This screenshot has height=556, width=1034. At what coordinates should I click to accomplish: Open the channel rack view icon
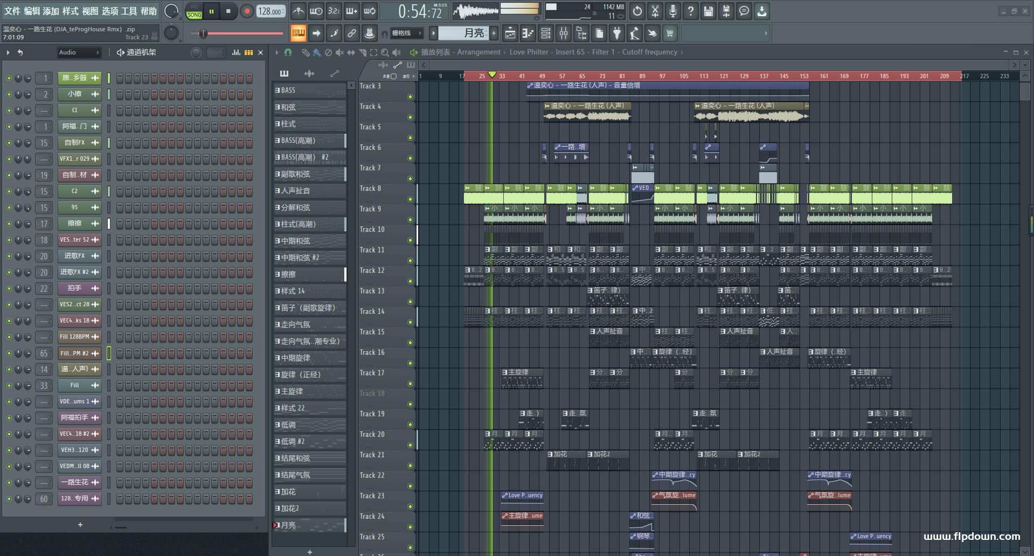[x=546, y=33]
